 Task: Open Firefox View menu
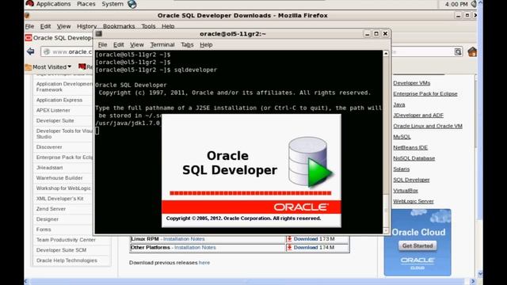click(63, 26)
